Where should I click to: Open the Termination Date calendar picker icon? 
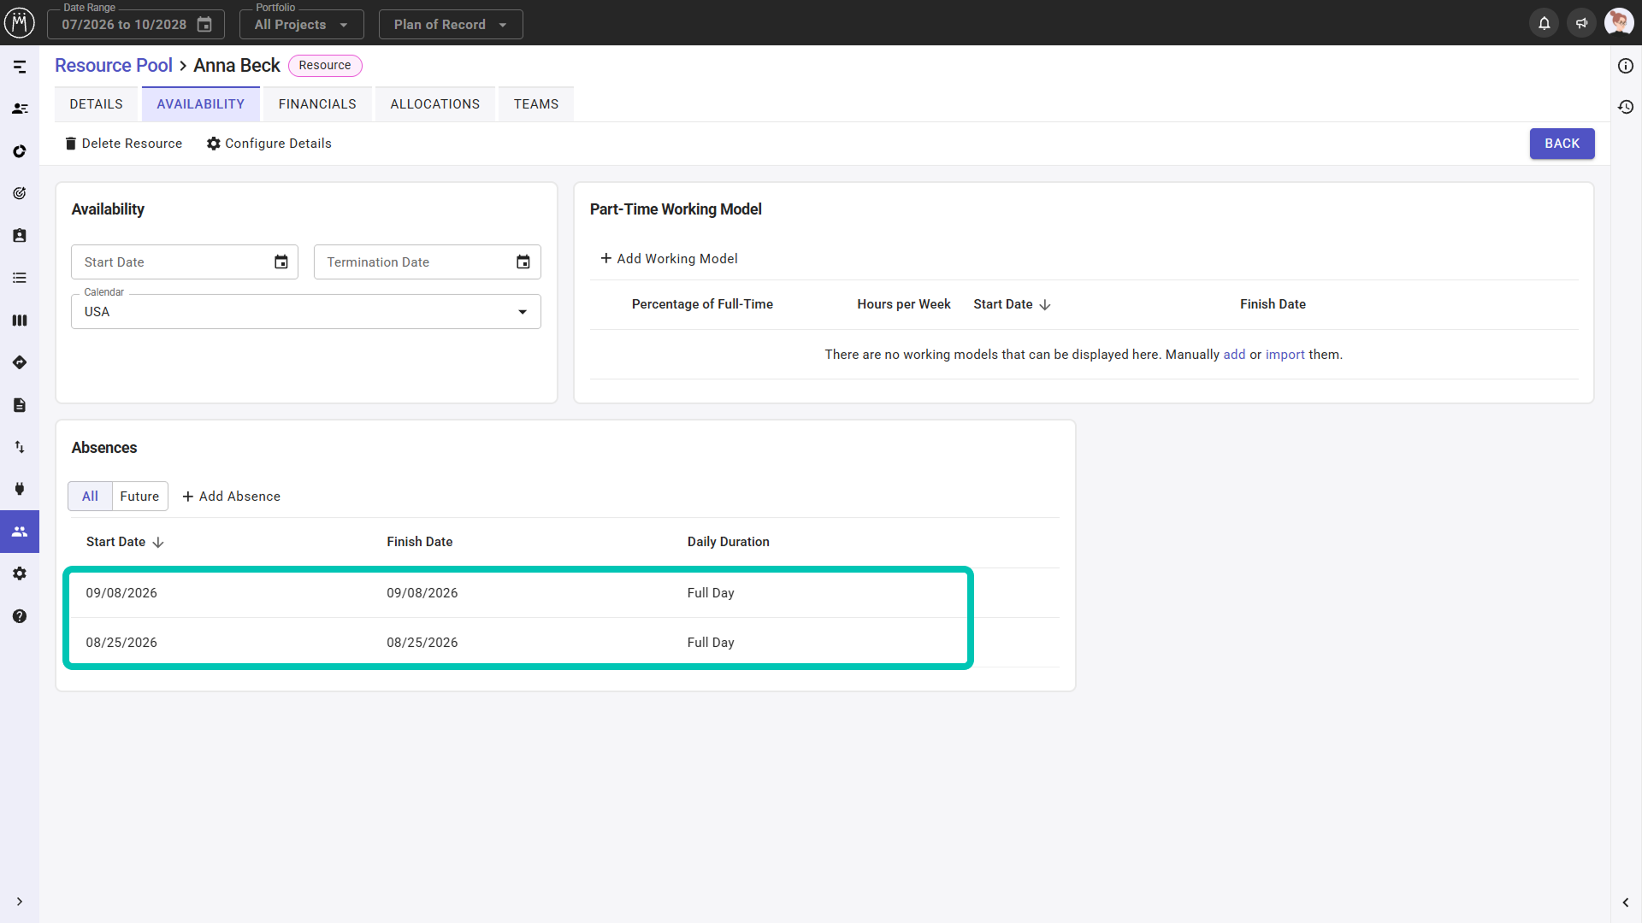click(x=523, y=262)
